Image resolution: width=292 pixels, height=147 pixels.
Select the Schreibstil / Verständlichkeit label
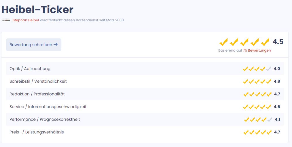[x=38, y=81]
